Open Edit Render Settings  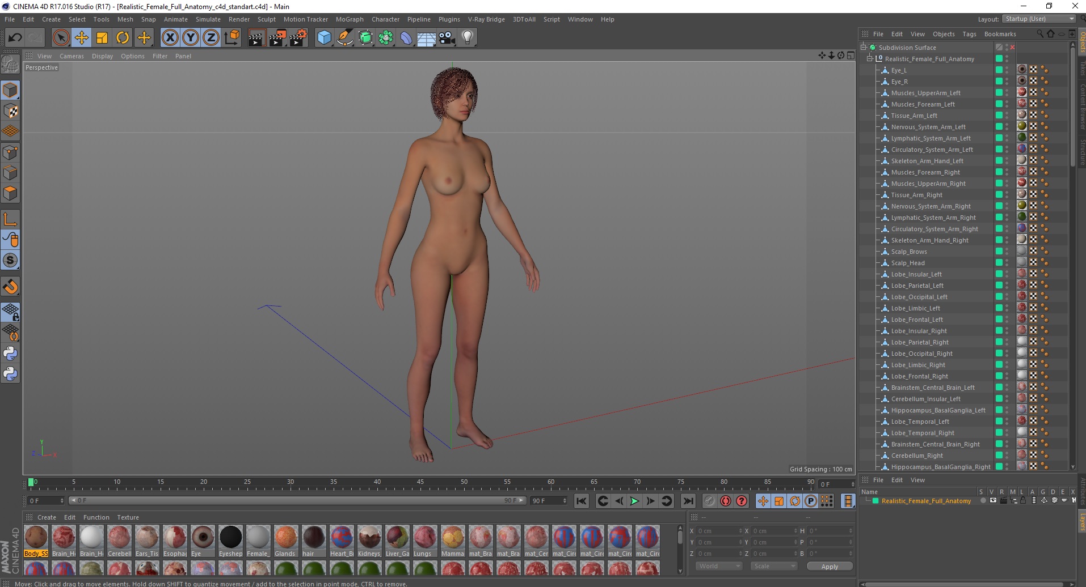(x=298, y=38)
